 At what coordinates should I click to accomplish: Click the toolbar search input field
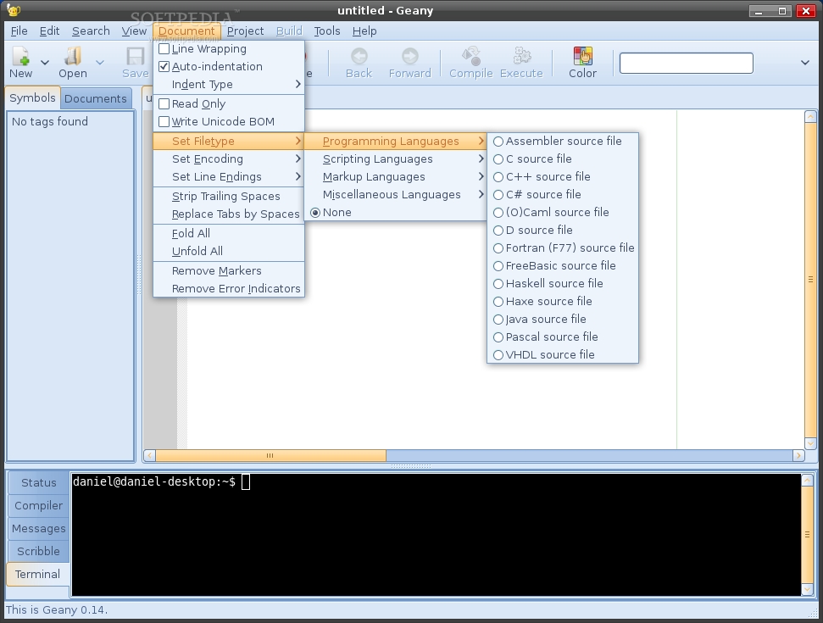click(686, 63)
